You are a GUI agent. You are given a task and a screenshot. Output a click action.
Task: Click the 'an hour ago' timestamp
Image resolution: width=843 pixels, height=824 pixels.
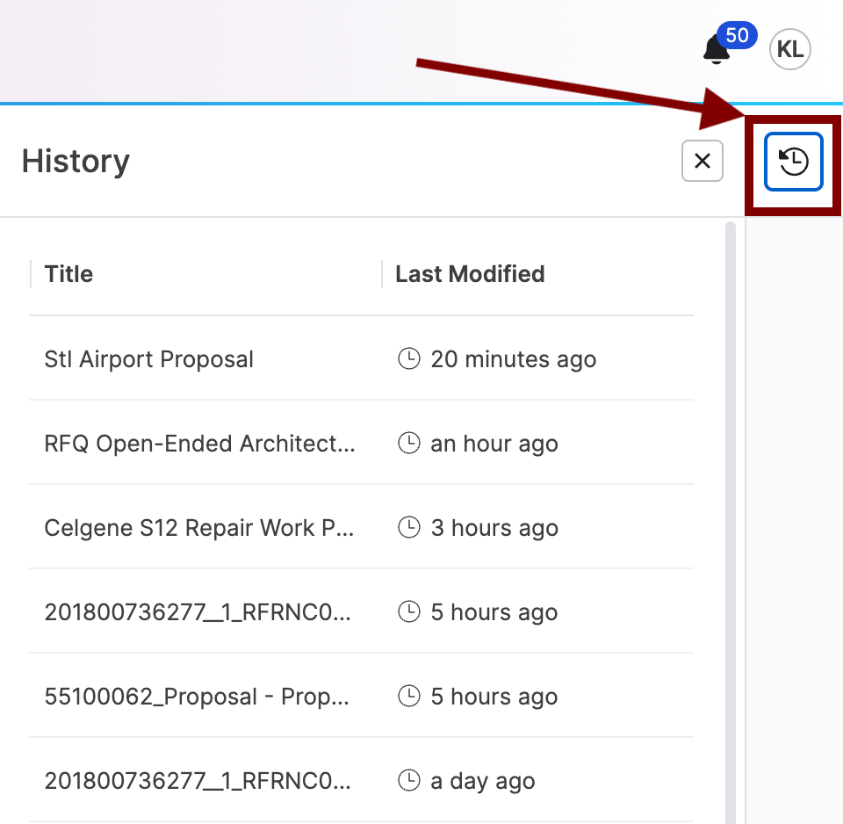point(494,444)
